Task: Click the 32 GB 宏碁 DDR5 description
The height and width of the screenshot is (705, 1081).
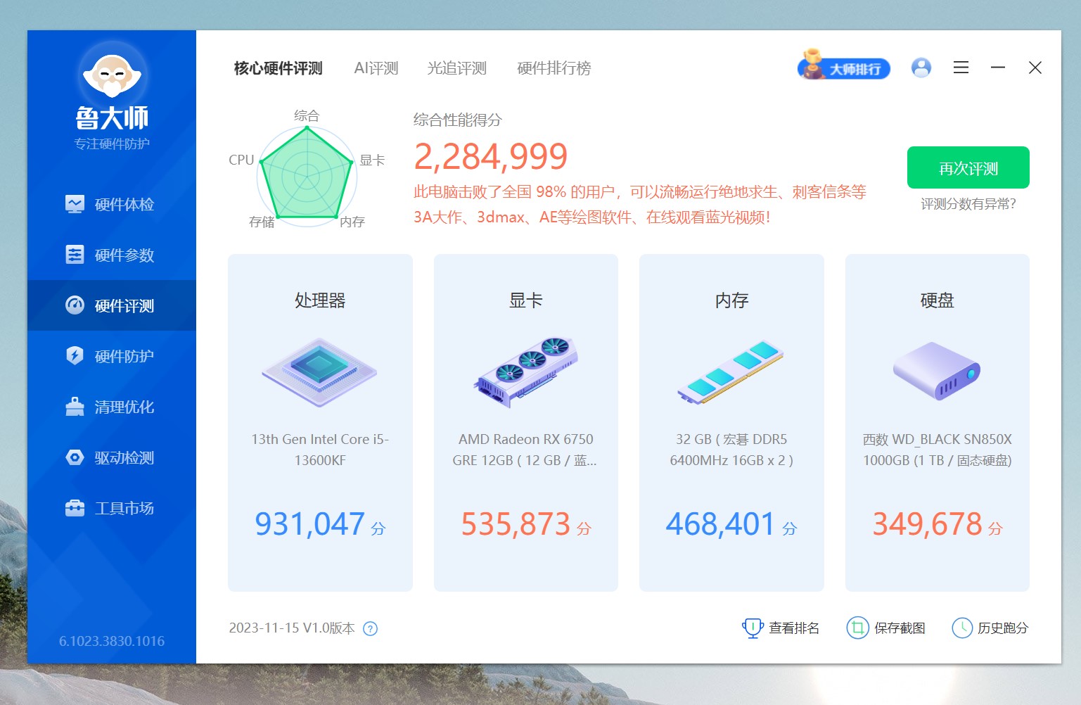Action: [731, 450]
